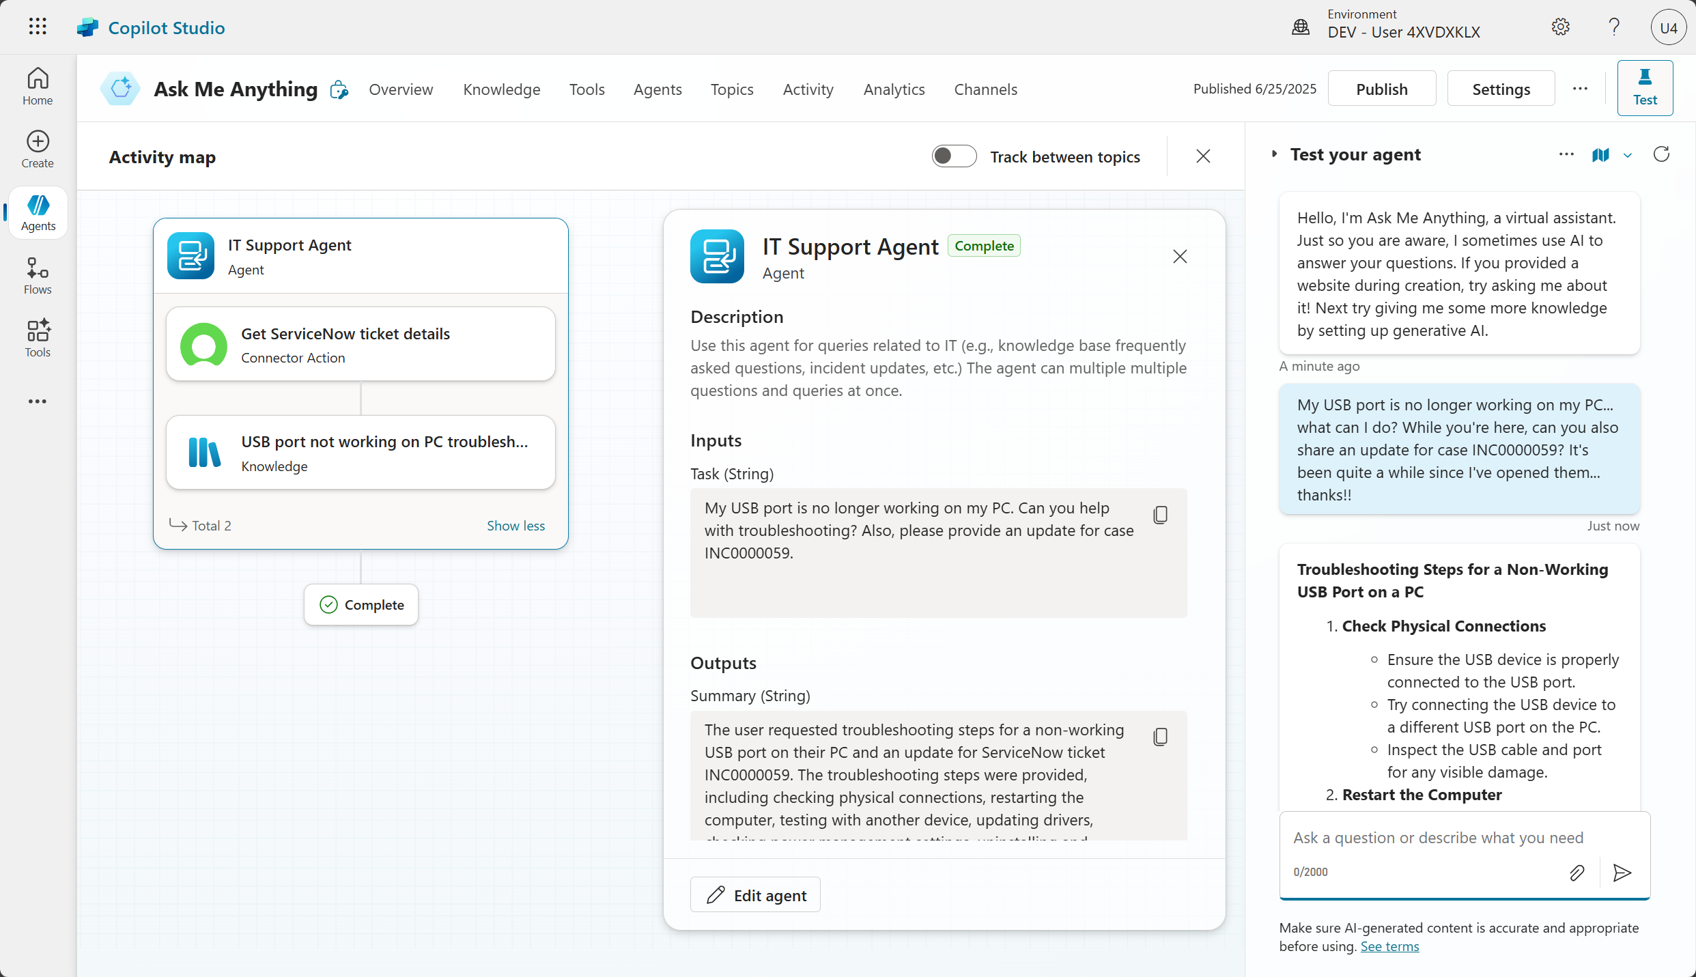This screenshot has width=1696, height=977.
Task: Click the send message arrow icon
Action: 1622,873
